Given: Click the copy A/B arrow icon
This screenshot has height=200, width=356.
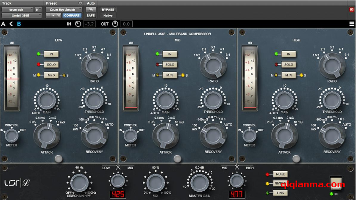Looking at the screenshot, I should point(11,24).
